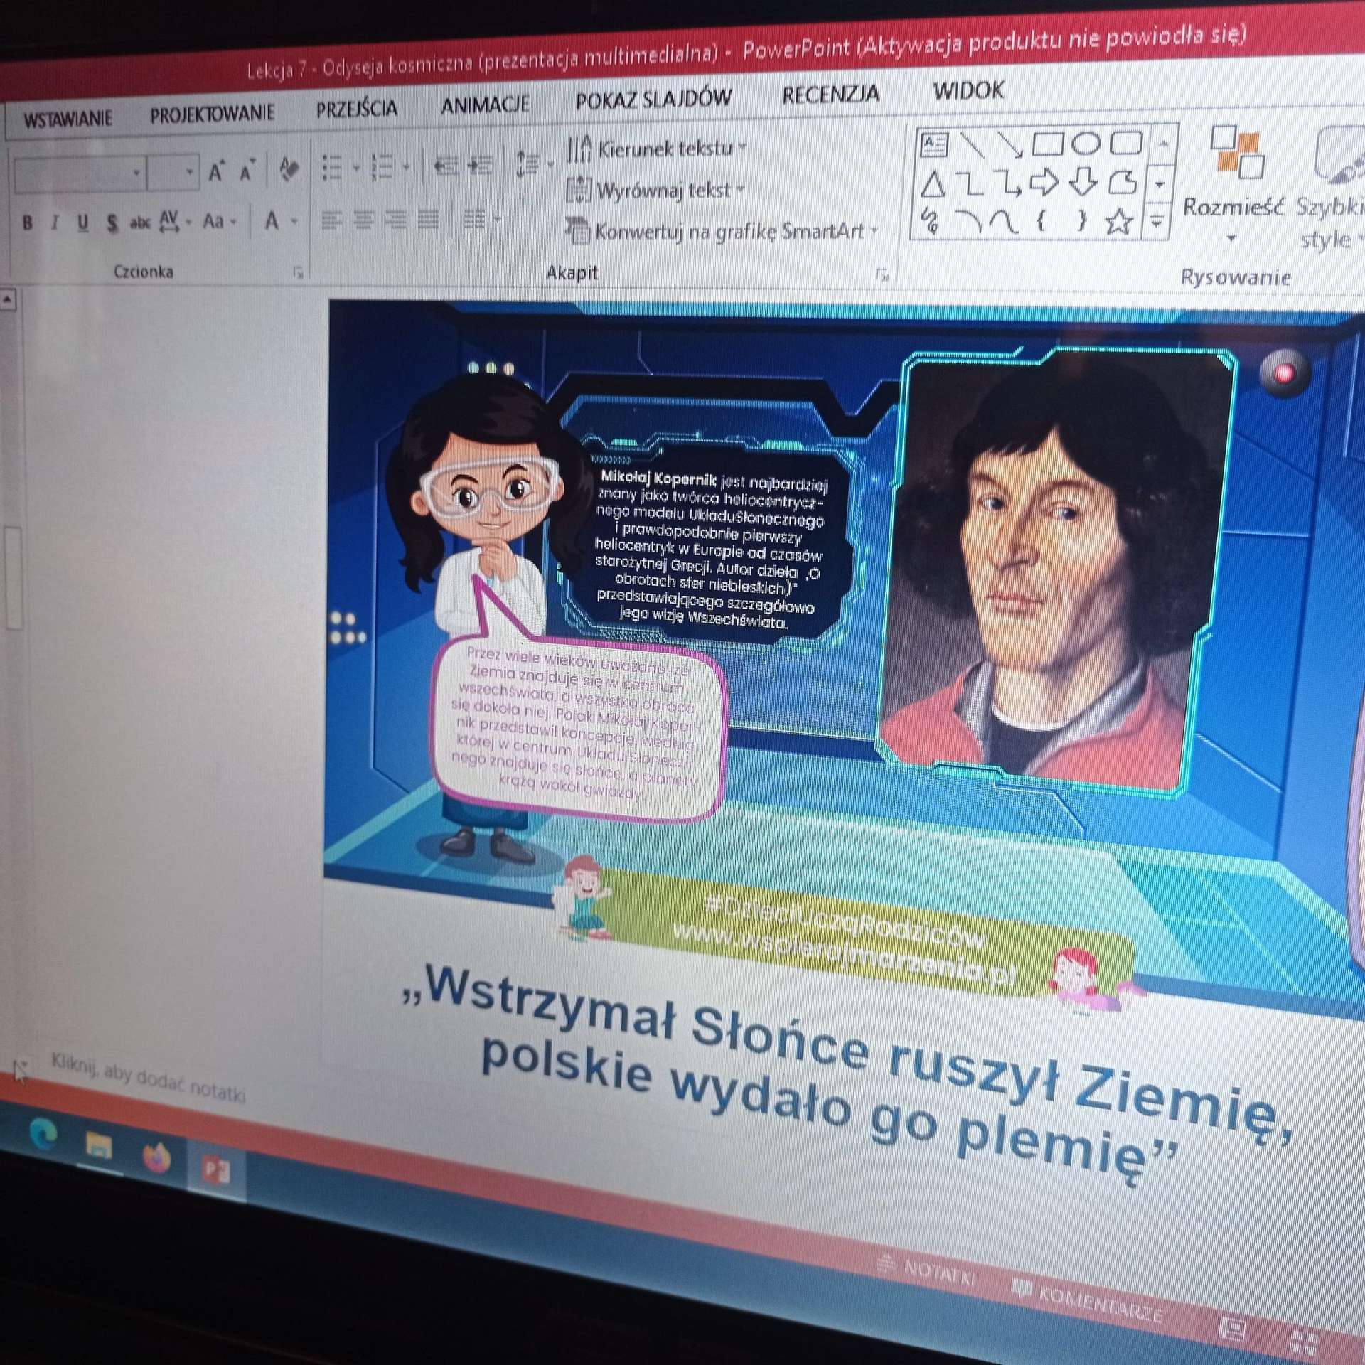Viewport: 1365px width, 1365px height.
Task: Toggle underline text formatting
Action: 82,223
